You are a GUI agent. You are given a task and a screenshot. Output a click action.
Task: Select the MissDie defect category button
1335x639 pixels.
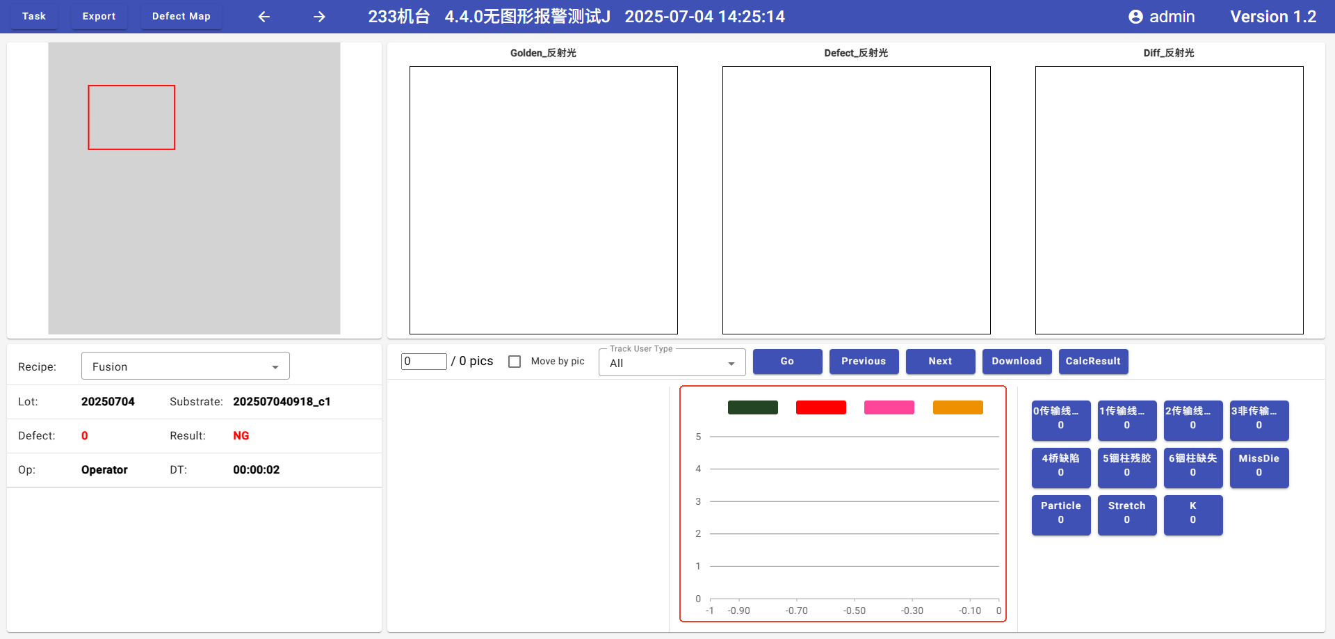pyautogui.click(x=1259, y=467)
